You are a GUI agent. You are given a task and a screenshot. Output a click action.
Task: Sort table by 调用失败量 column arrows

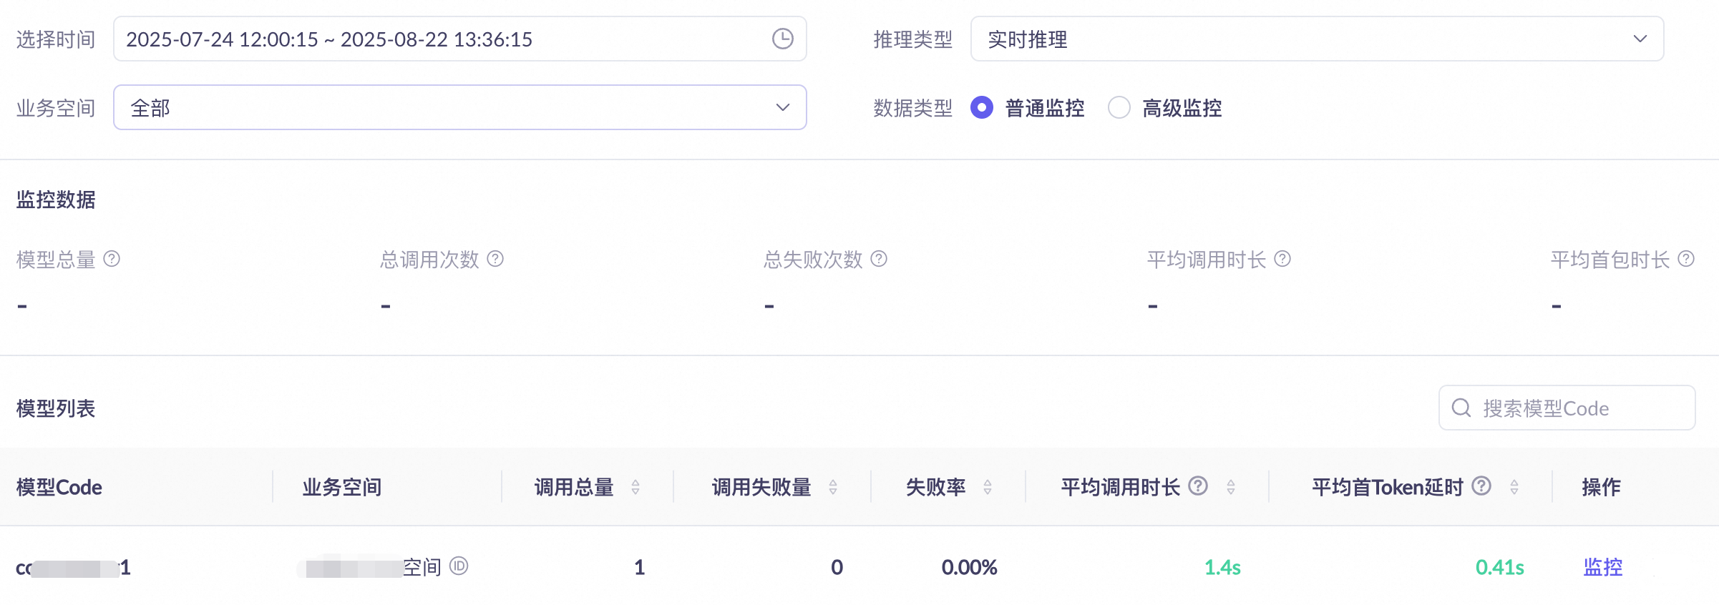pos(833,487)
